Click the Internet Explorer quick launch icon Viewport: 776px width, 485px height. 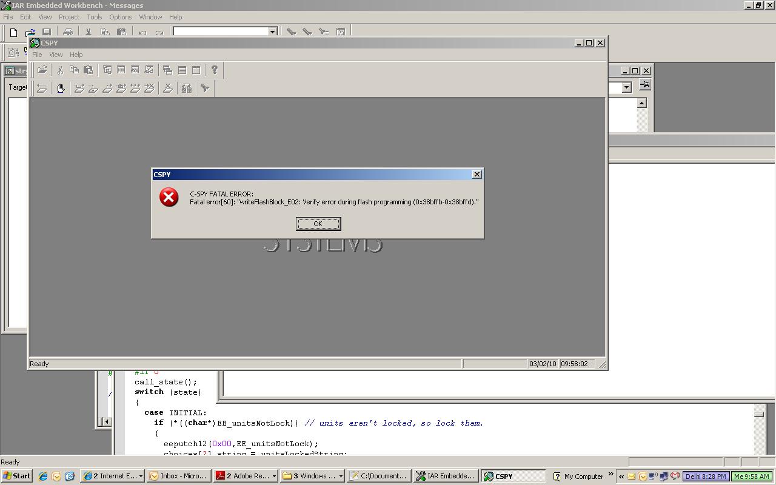(43, 477)
